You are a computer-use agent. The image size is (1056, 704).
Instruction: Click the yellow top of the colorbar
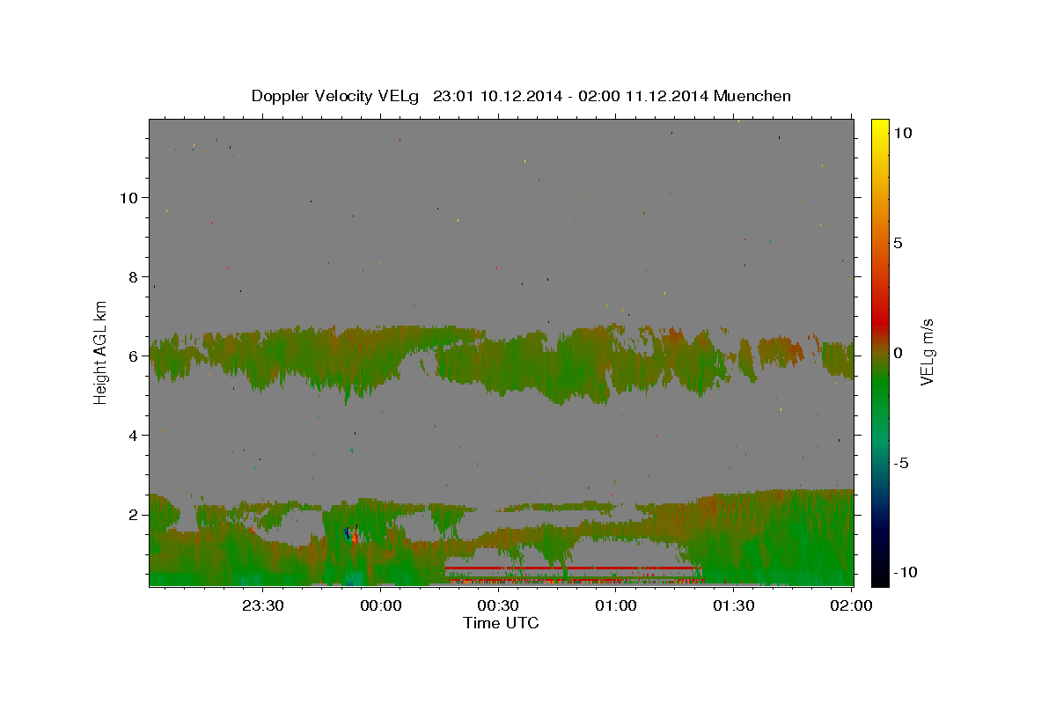coord(880,125)
